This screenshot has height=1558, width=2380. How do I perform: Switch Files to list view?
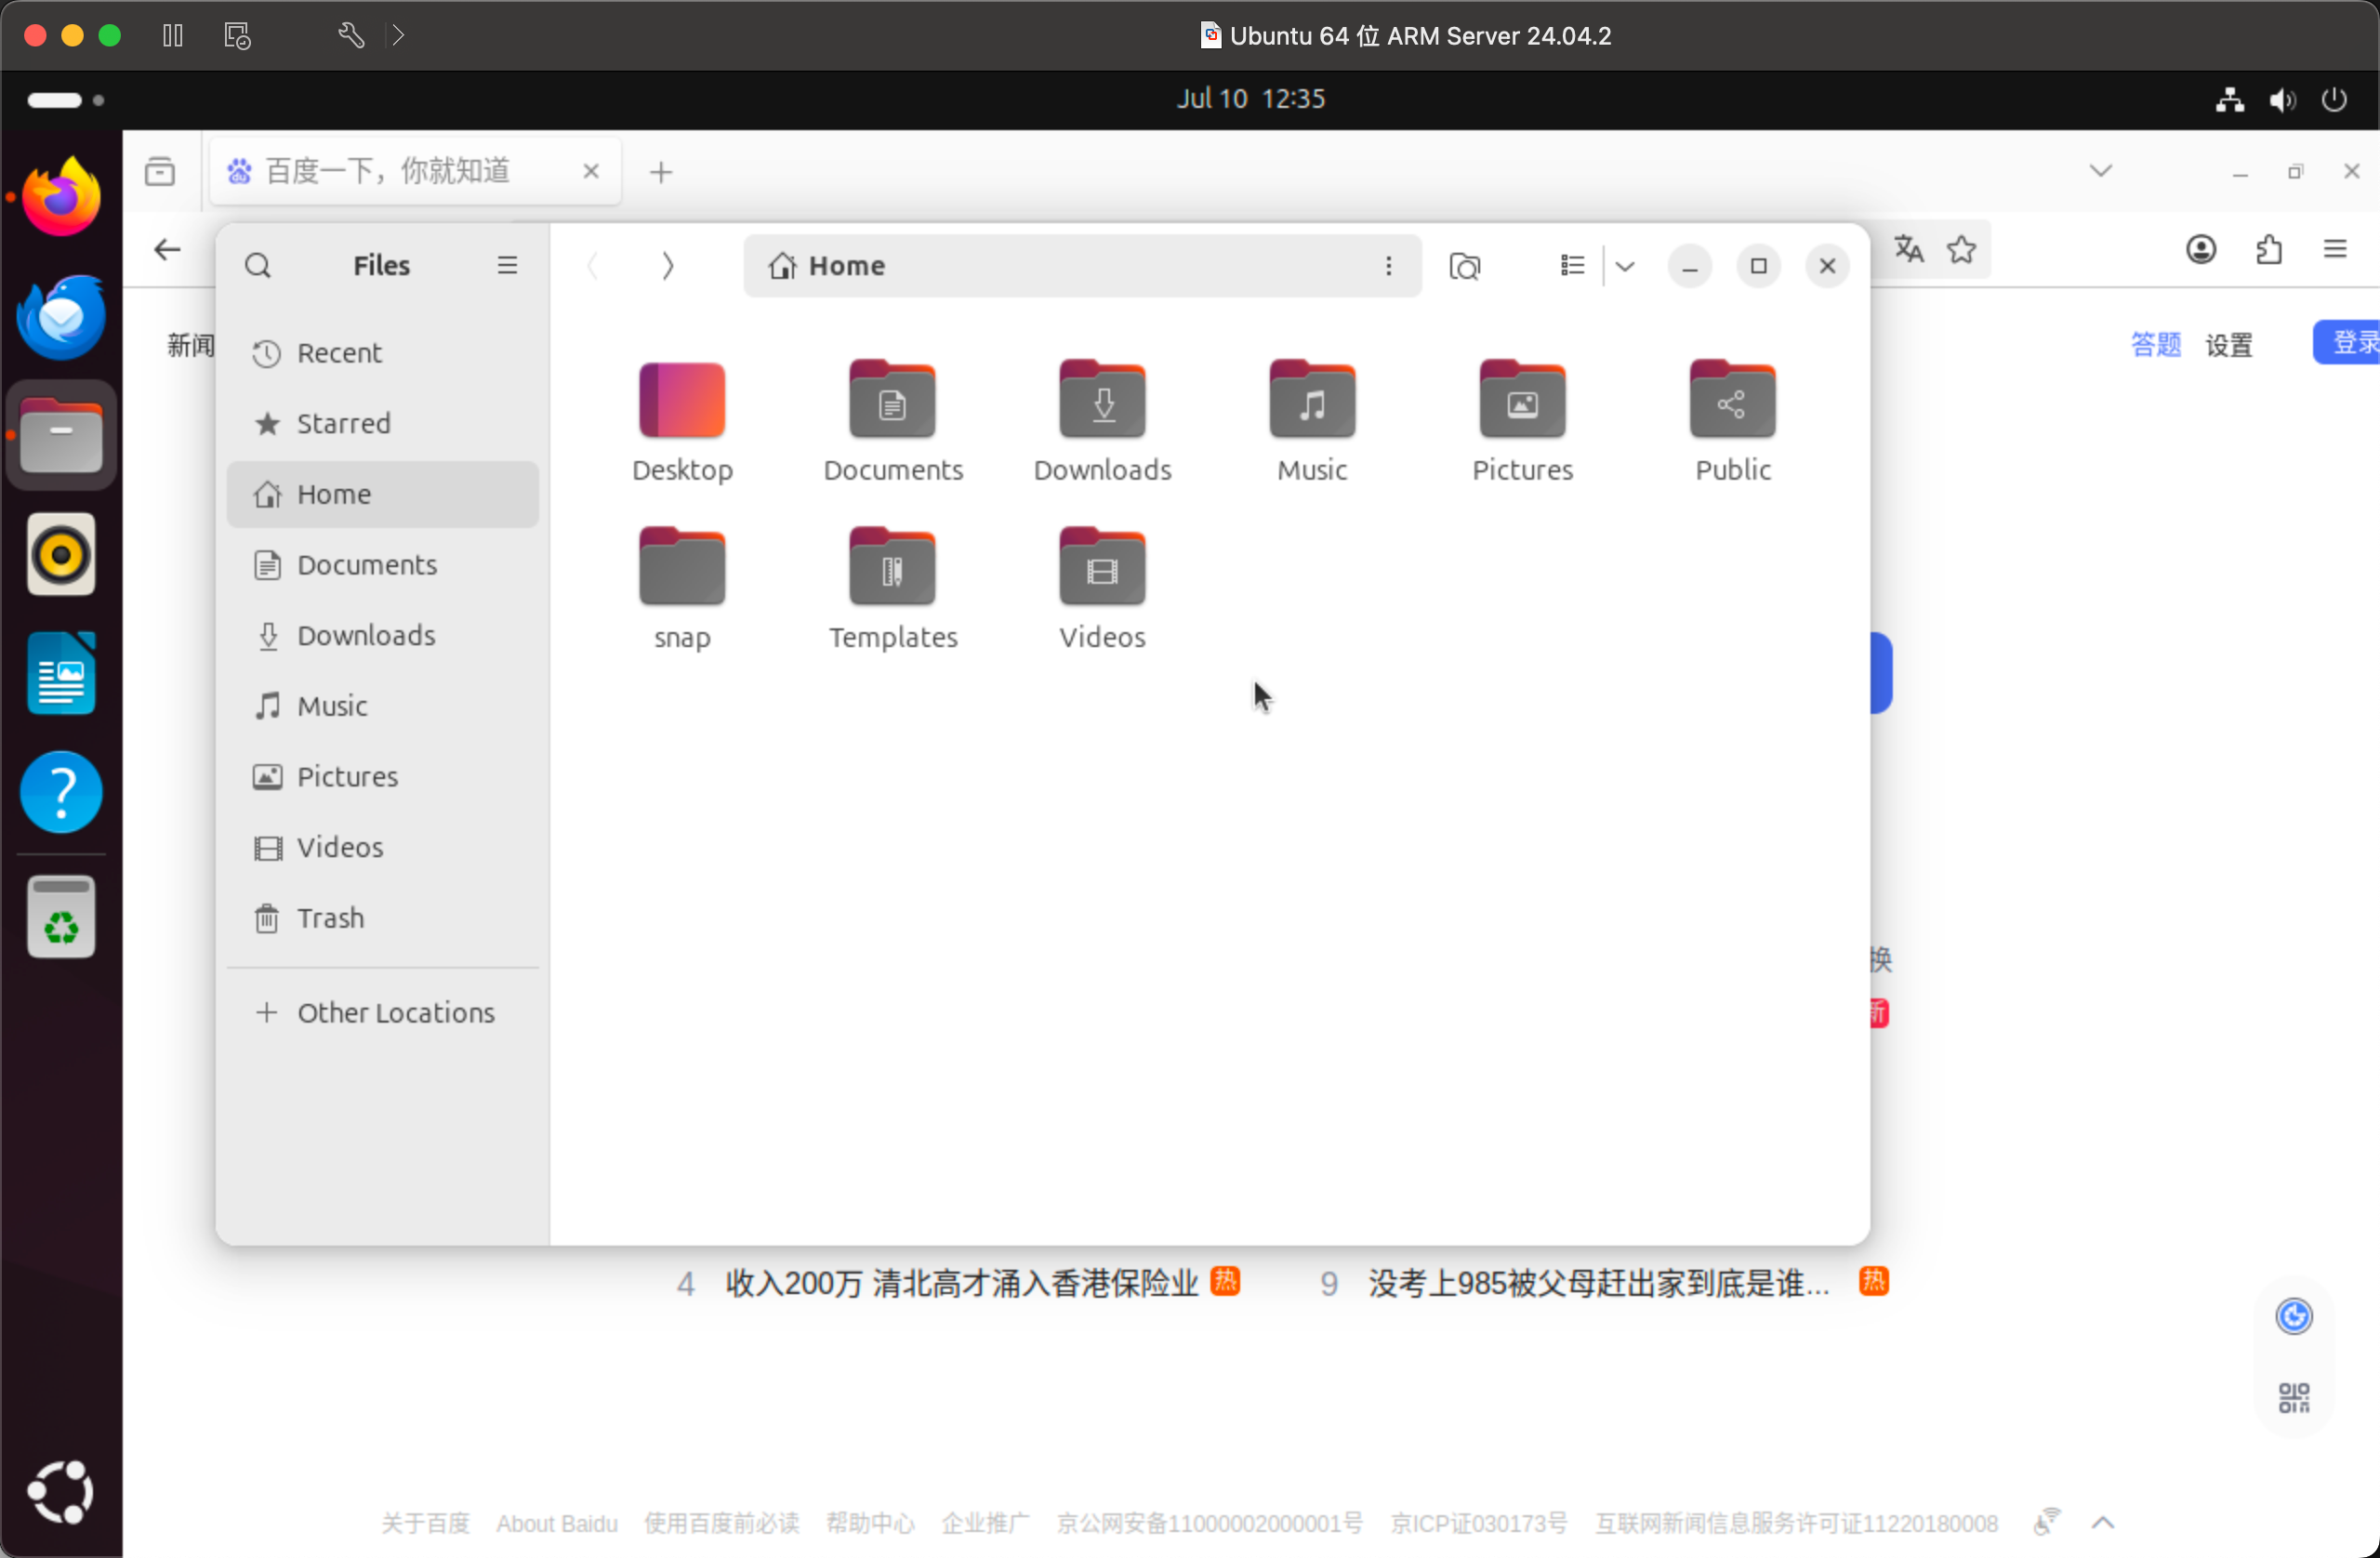[x=1572, y=265]
